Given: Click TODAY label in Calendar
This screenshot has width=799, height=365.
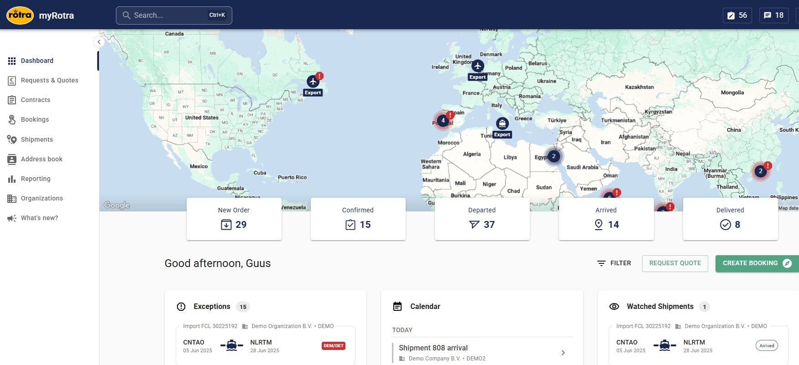Looking at the screenshot, I should pyautogui.click(x=402, y=330).
